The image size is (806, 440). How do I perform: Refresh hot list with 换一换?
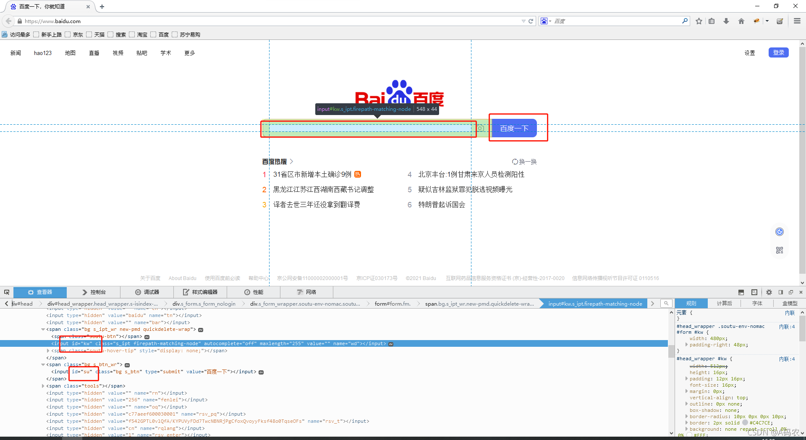tap(524, 162)
